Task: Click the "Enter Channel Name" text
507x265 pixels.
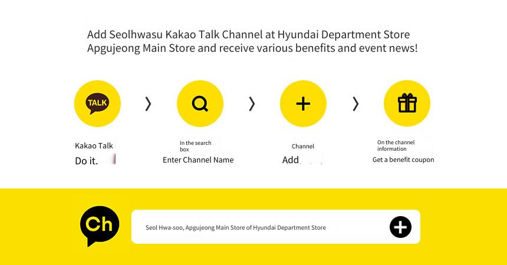Action: (x=198, y=160)
